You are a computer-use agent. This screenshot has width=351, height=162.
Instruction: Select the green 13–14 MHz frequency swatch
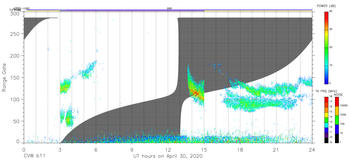click(326, 120)
